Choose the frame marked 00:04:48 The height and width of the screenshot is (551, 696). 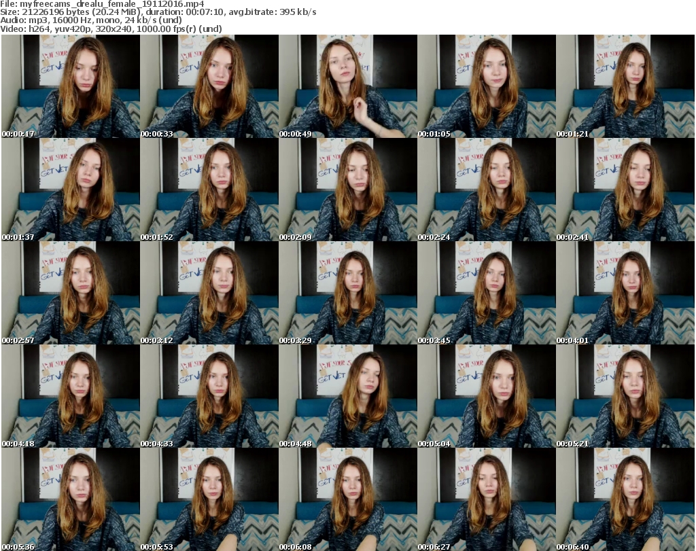[x=348, y=396]
